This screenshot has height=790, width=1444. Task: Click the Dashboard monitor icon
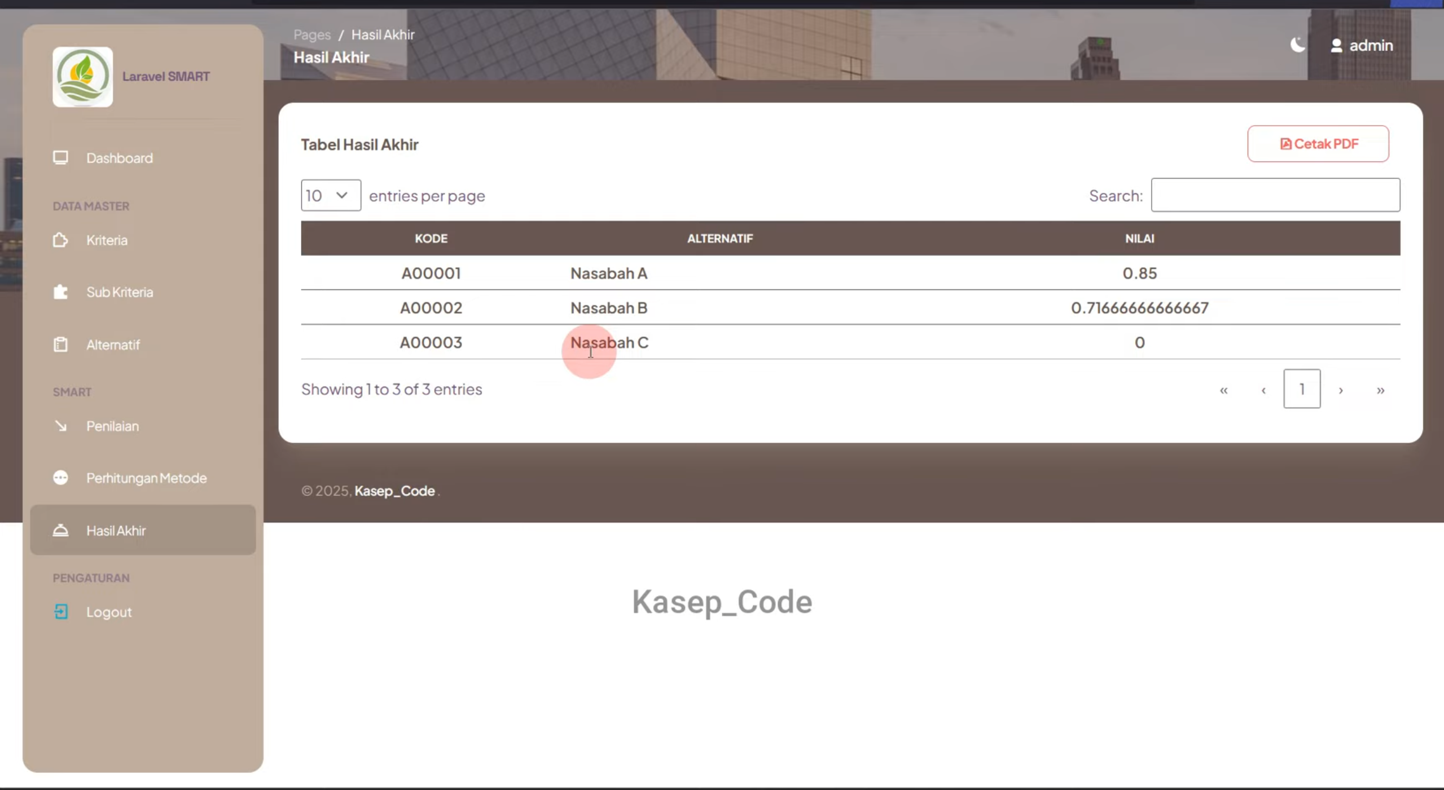coord(60,157)
